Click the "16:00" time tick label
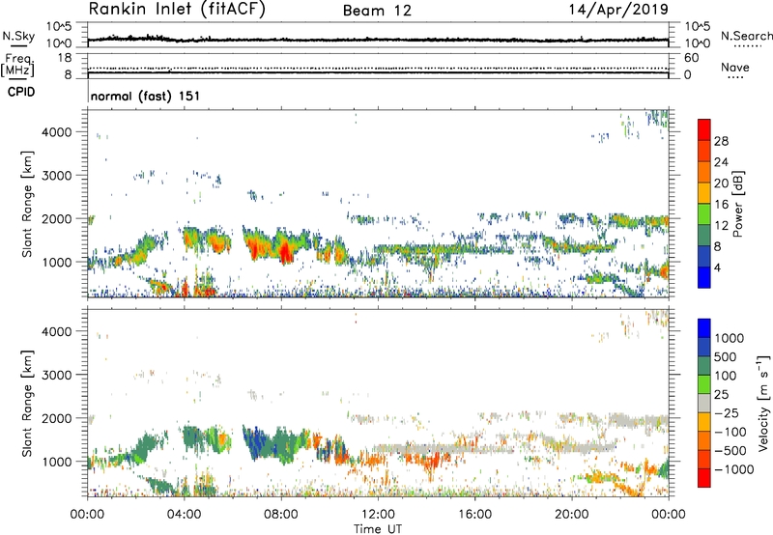This screenshot has width=773, height=535. (474, 515)
